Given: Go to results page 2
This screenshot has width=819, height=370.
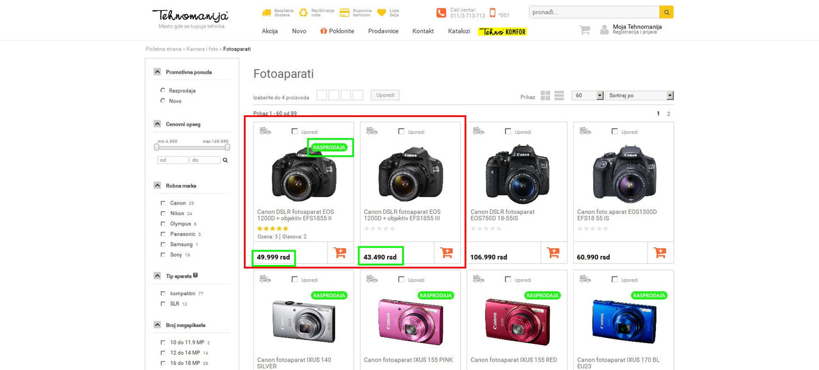Looking at the screenshot, I should [x=669, y=114].
